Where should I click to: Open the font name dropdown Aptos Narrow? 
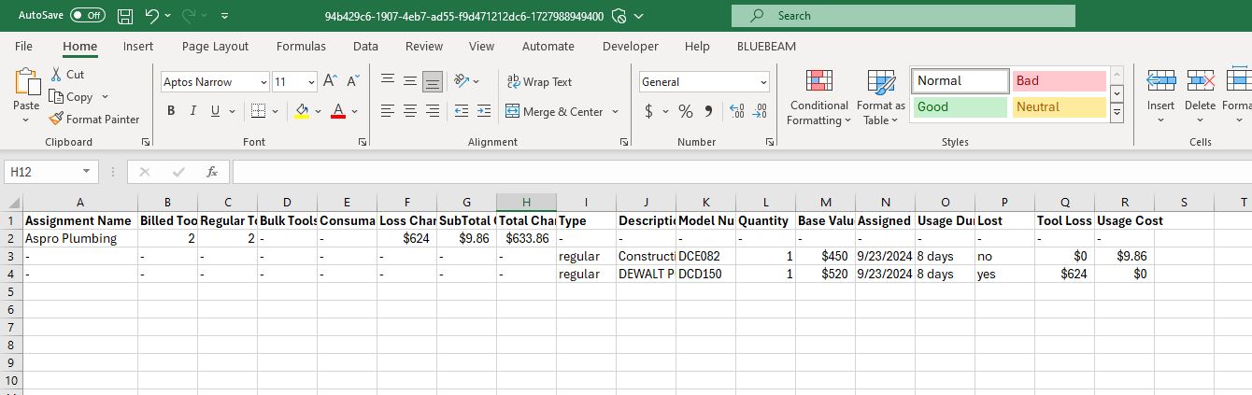click(x=263, y=82)
